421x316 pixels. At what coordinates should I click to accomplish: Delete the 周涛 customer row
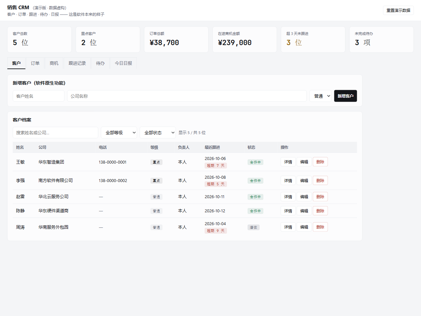pyautogui.click(x=320, y=227)
